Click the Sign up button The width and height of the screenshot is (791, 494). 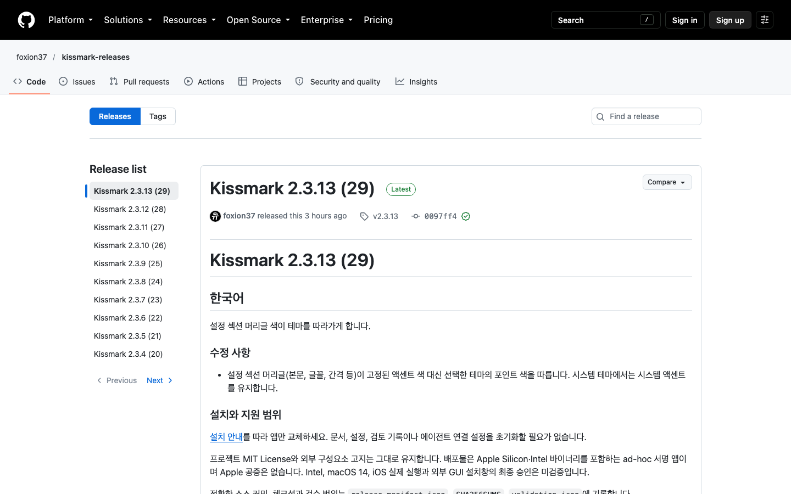730,20
